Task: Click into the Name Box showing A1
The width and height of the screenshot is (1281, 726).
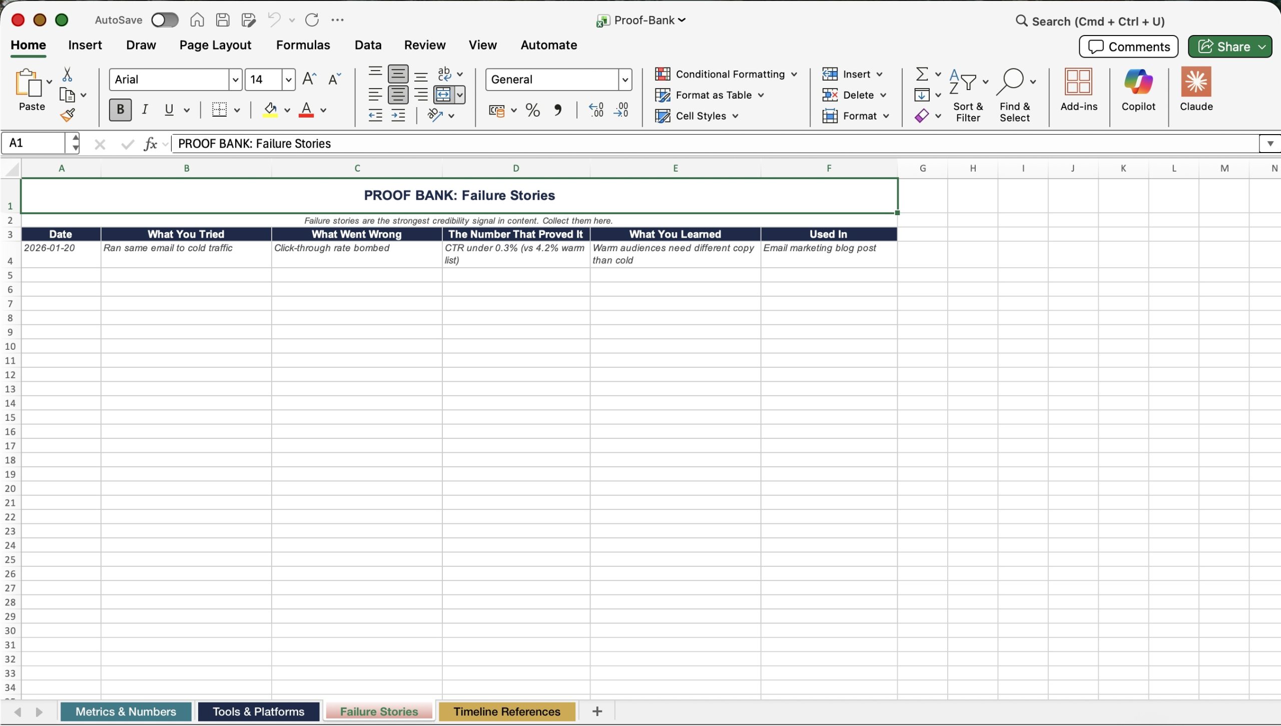Action: point(34,144)
